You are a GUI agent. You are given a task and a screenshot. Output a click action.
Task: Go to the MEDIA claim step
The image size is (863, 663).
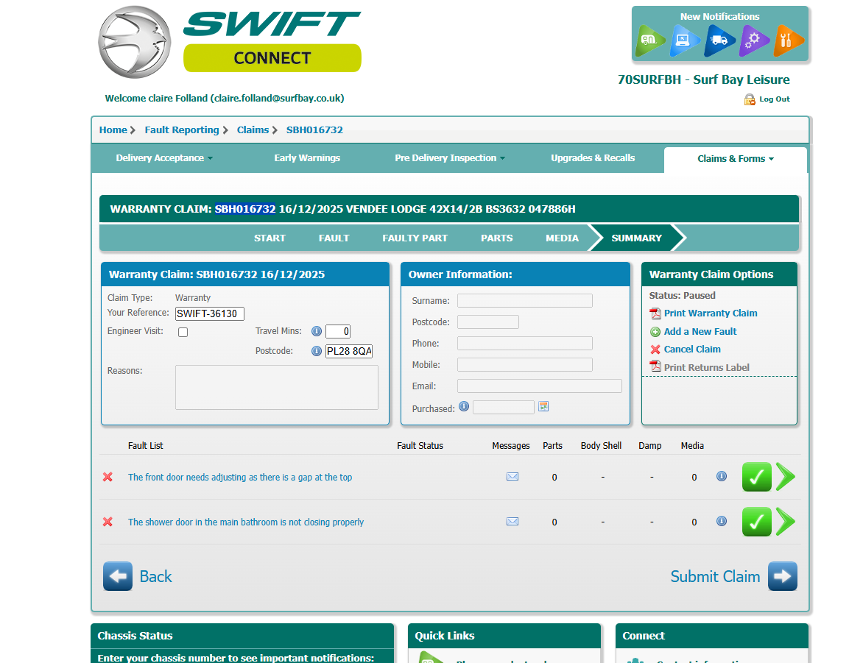pos(562,238)
